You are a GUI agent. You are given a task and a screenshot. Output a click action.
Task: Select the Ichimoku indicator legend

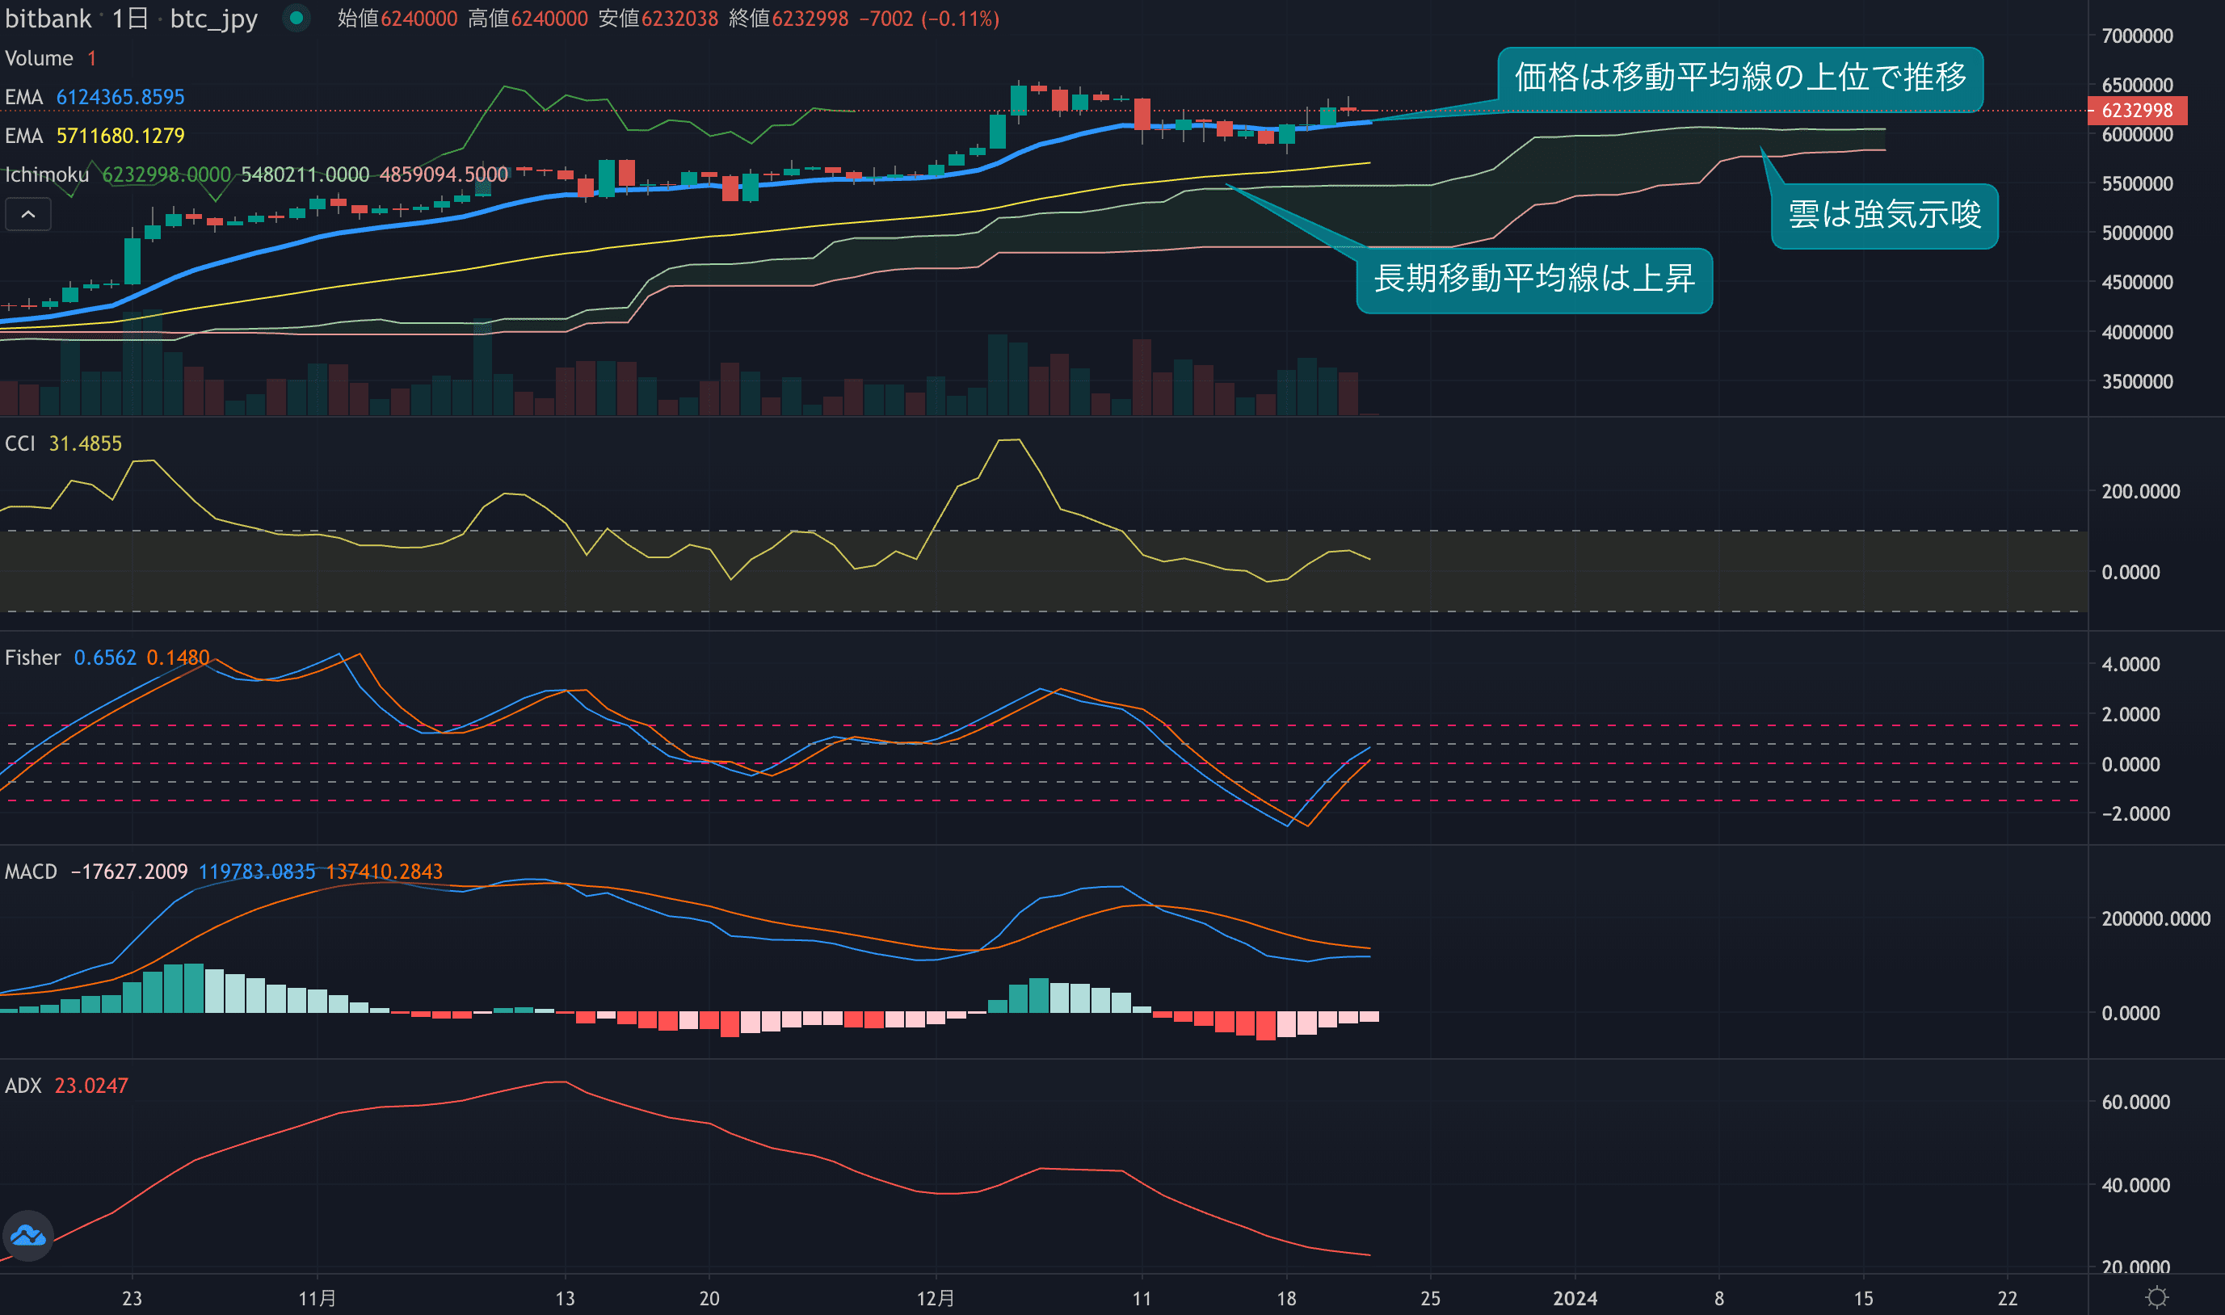pyautogui.click(x=47, y=174)
